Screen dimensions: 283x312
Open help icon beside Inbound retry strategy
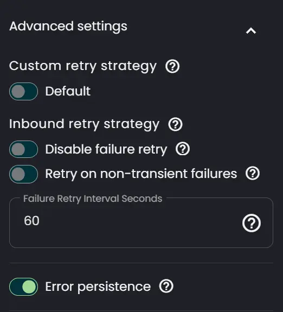click(175, 124)
